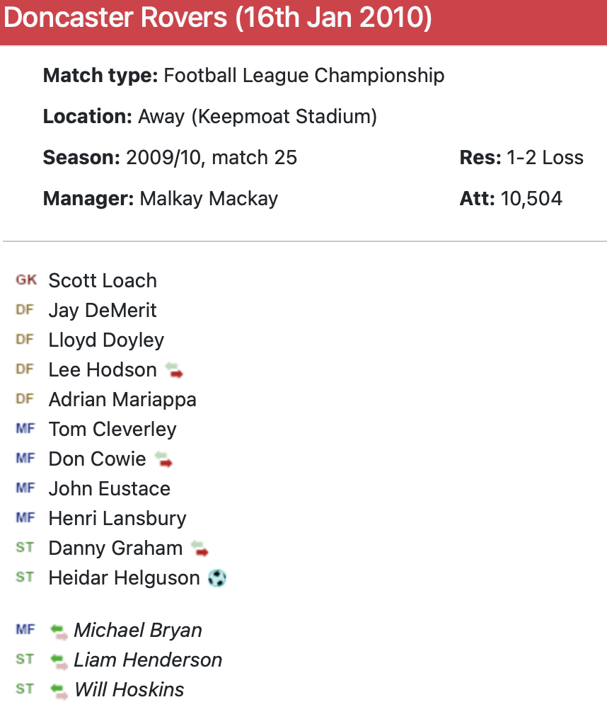Click the substitution arrows next to Danny Graham

coord(200,548)
